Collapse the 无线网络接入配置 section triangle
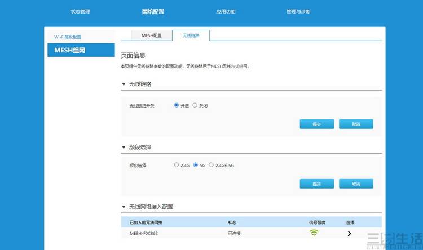 (124, 207)
